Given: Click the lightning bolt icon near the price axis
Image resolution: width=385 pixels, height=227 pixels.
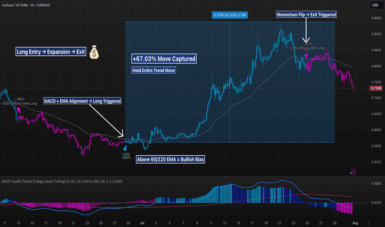Looking at the screenshot, I should pyautogui.click(x=353, y=172).
